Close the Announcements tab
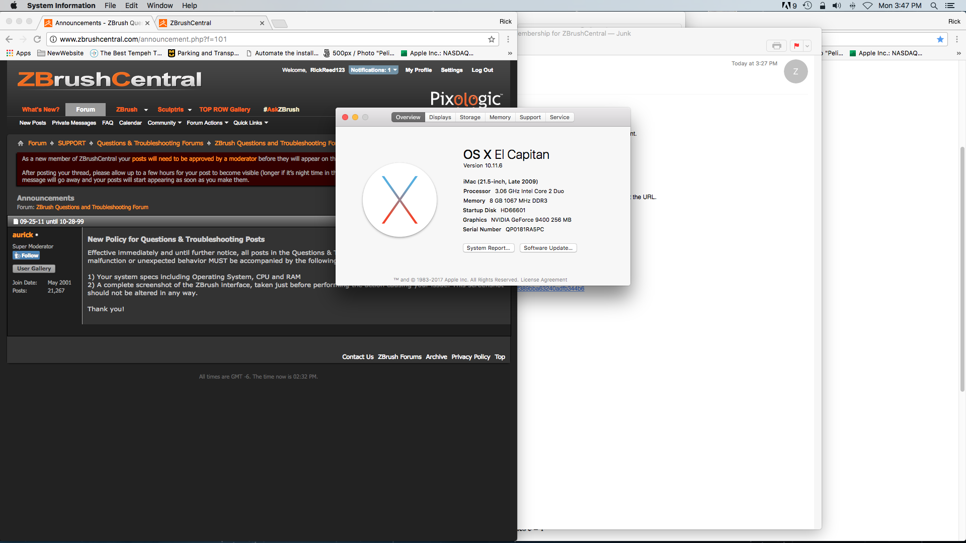Viewport: 966px width, 543px height. (x=147, y=23)
